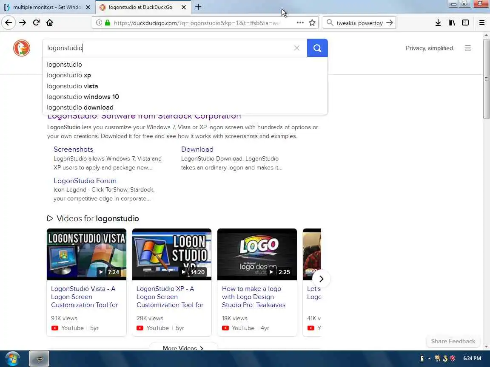The image size is (490, 367).
Task: Open LogonStudio Vista video title link
Action: 84,297
